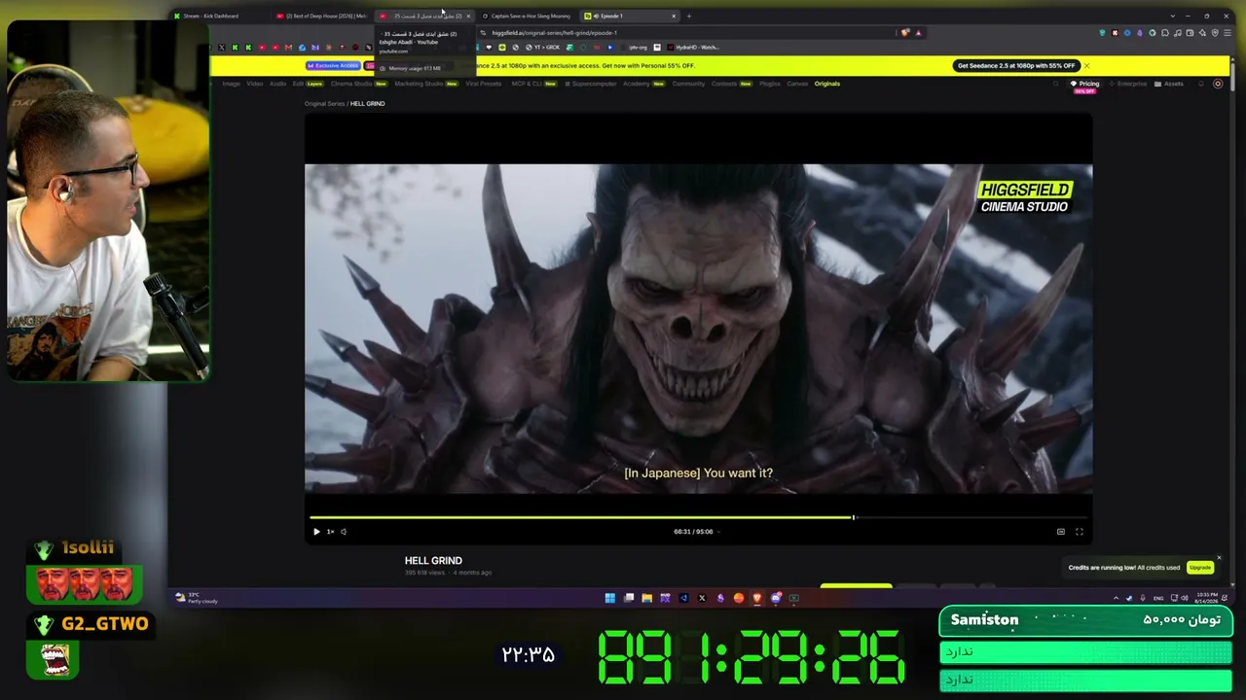Open the Plugins nav item

point(770,84)
